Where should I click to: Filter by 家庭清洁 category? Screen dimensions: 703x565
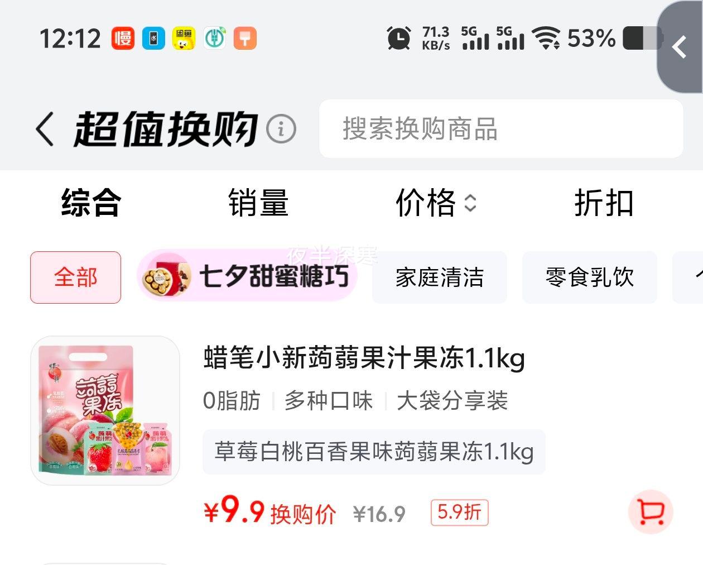tap(440, 277)
